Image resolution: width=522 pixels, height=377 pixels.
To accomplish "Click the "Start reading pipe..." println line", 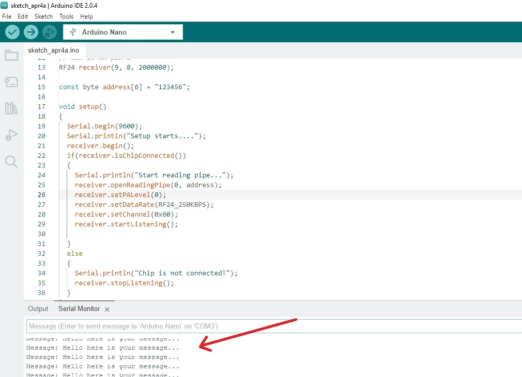I will 154,175.
